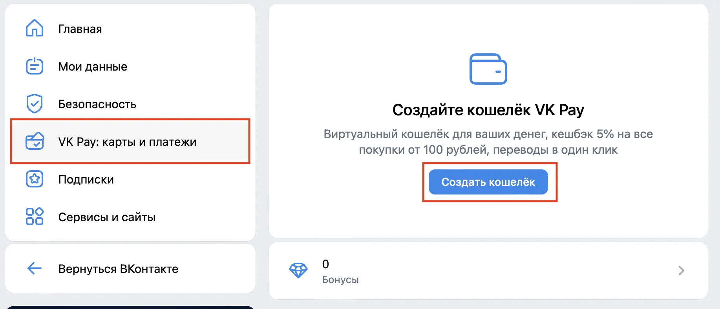Click the Сервисы и сайты grid icon
Image resolution: width=720 pixels, height=309 pixels.
point(35,216)
